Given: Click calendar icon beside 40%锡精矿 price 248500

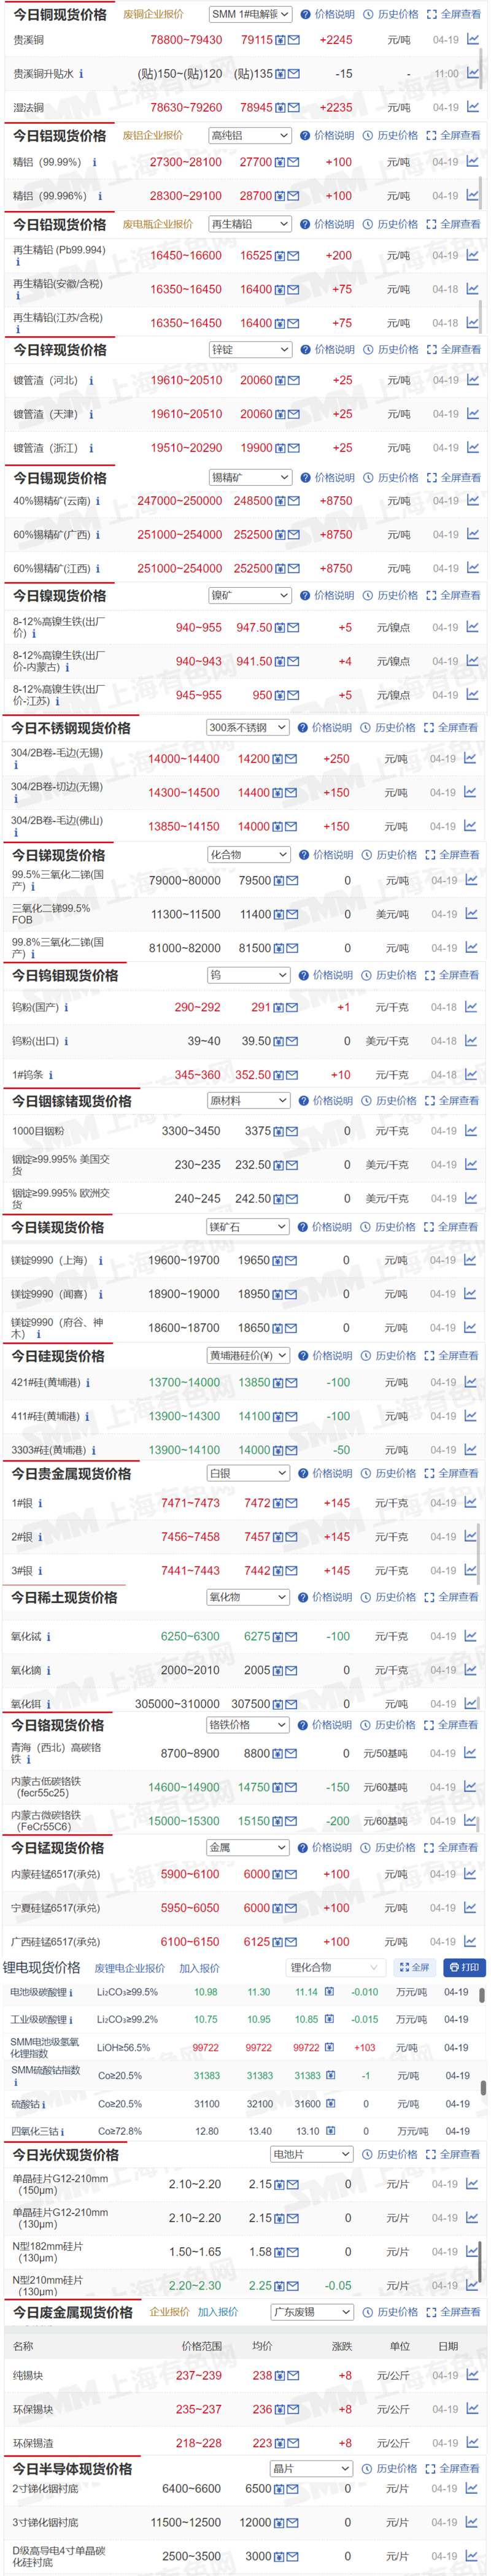Looking at the screenshot, I should click(x=281, y=501).
